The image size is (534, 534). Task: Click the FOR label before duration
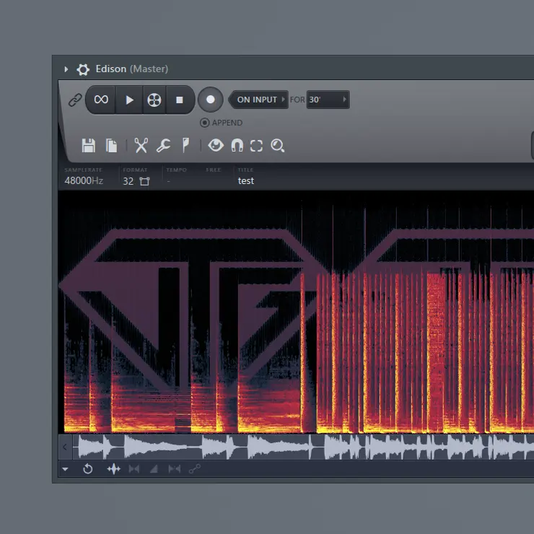tap(297, 100)
